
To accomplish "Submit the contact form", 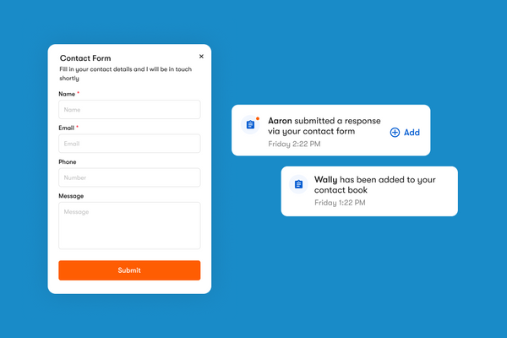I will [x=129, y=270].
